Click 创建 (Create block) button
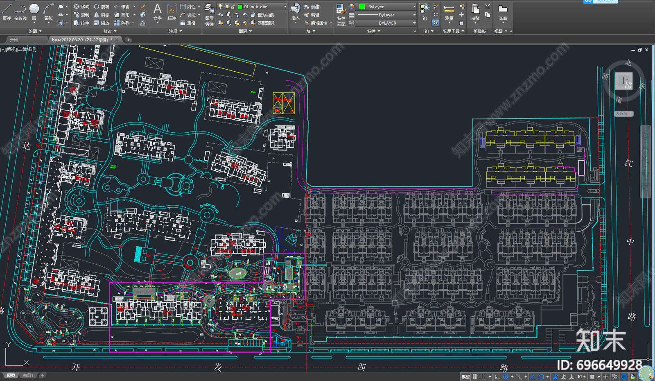This screenshot has width=655, height=381. 312,7
